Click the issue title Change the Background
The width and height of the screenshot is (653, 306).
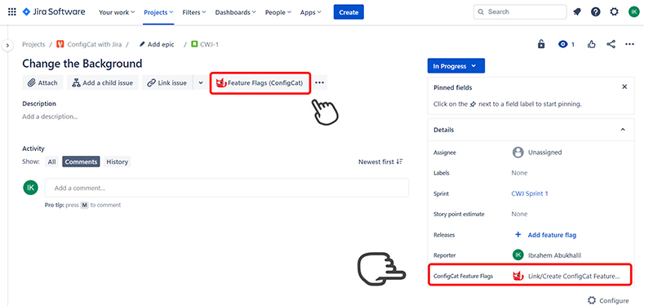click(82, 64)
